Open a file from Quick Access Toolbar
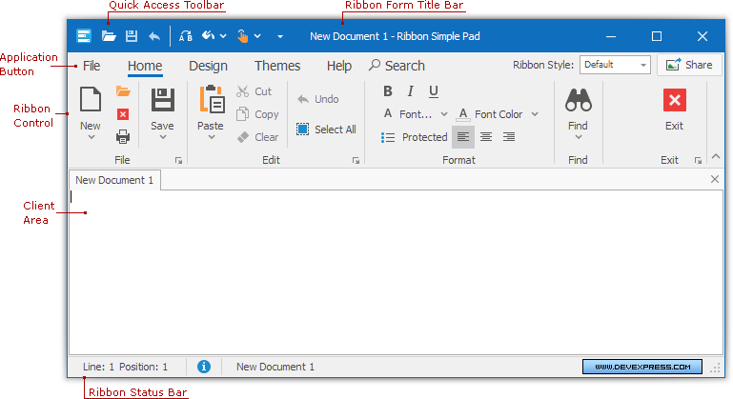733x399 pixels. click(x=109, y=36)
